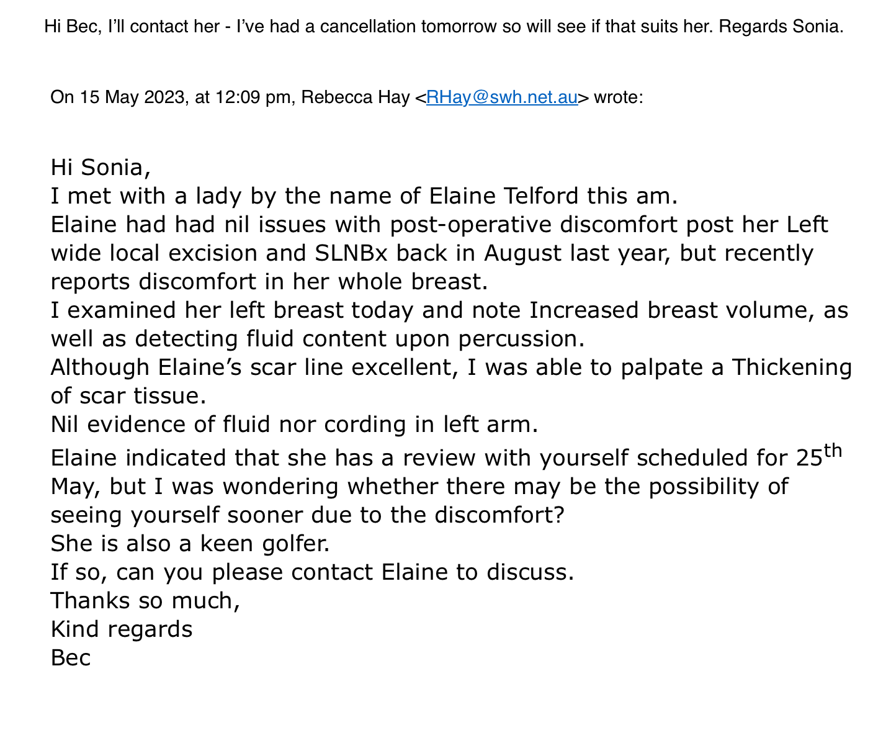Click the superscript "th" after 25
891x738 pixels.
point(833,451)
